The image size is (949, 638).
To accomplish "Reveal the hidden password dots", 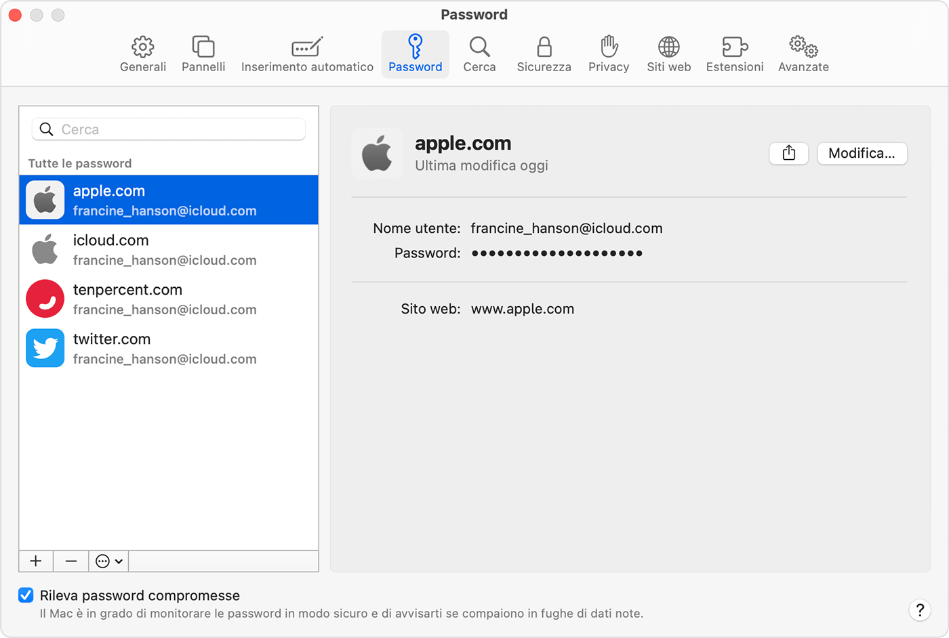I will (557, 253).
